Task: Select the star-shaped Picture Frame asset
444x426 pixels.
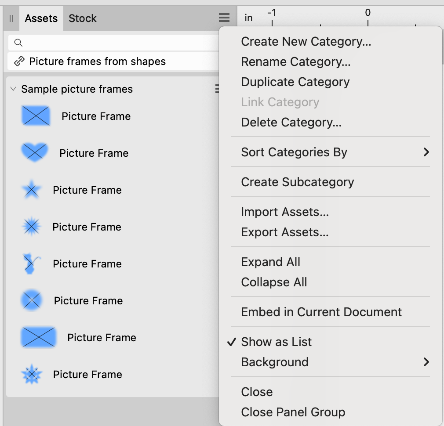Action: (x=31, y=190)
